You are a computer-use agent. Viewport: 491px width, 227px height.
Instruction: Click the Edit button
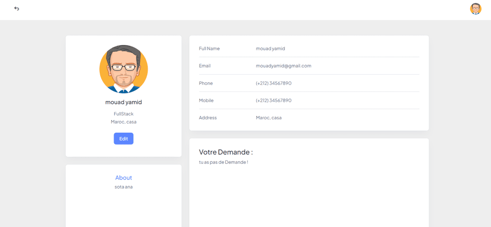pyautogui.click(x=124, y=138)
